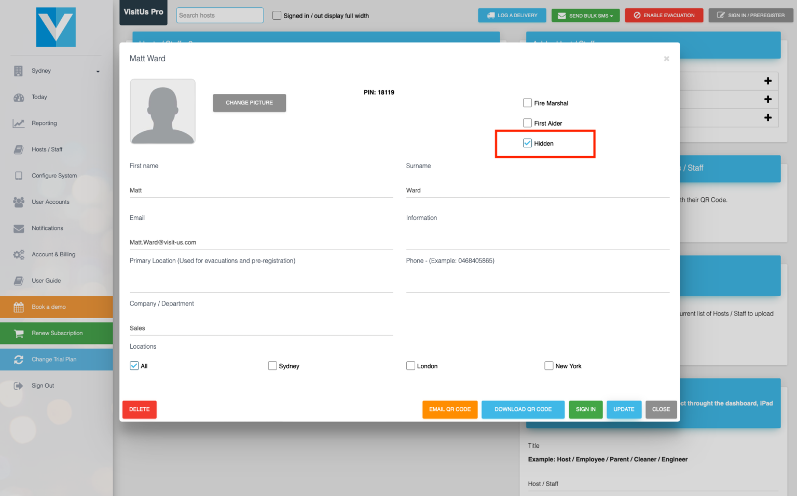Select the Configure System sidebar icon

click(x=19, y=175)
